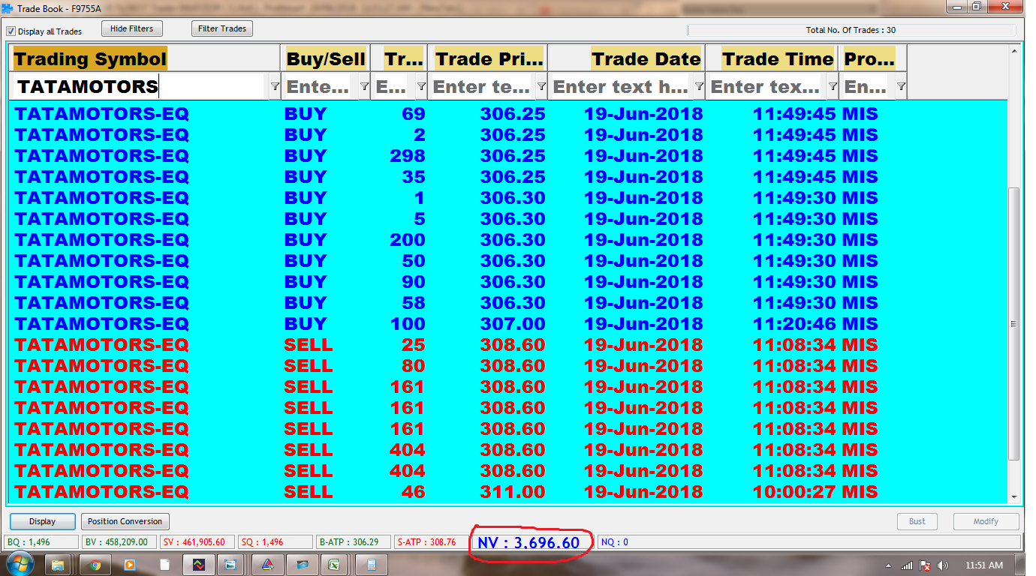Sort by Trading Symbol column header

(x=145, y=58)
